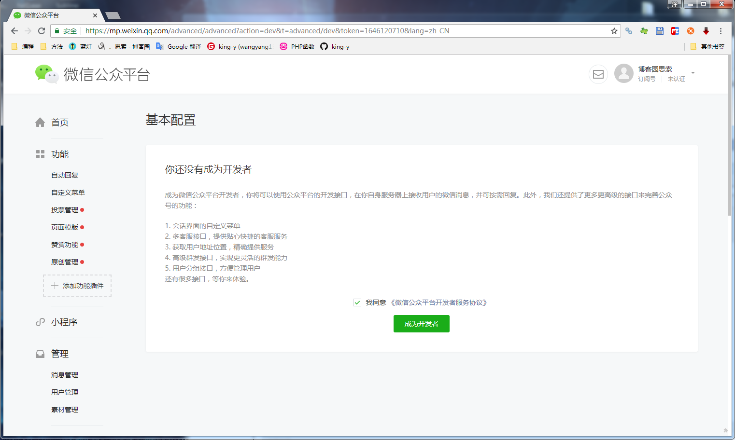Click 订阅号 account type text
Screen dimensions: 735x440
click(647, 79)
